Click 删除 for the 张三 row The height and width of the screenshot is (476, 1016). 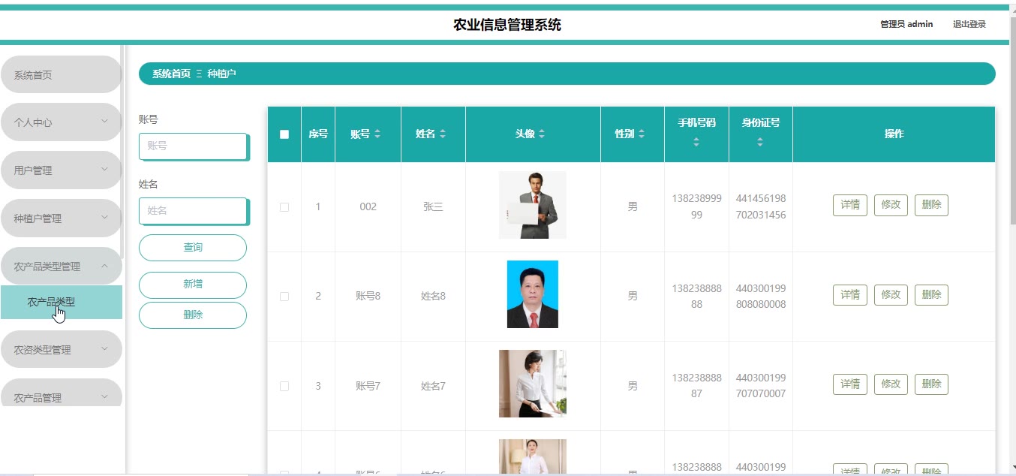pos(931,205)
